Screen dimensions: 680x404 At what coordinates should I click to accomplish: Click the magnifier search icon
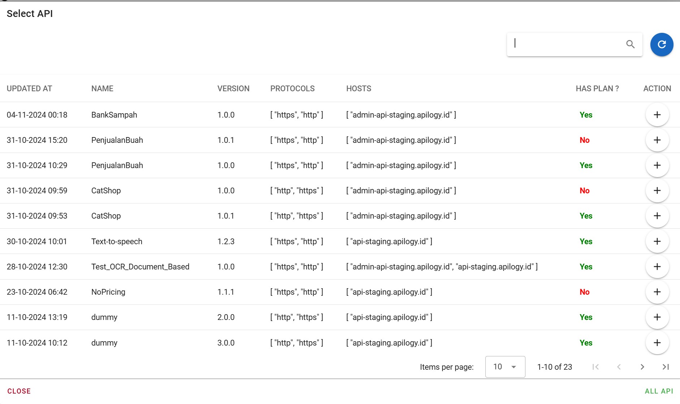[x=630, y=44]
